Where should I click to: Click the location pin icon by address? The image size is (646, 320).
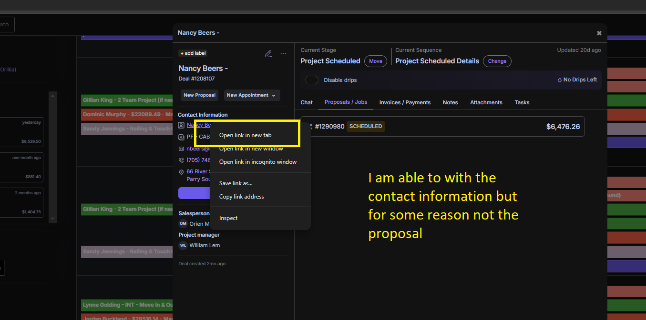[x=181, y=172]
